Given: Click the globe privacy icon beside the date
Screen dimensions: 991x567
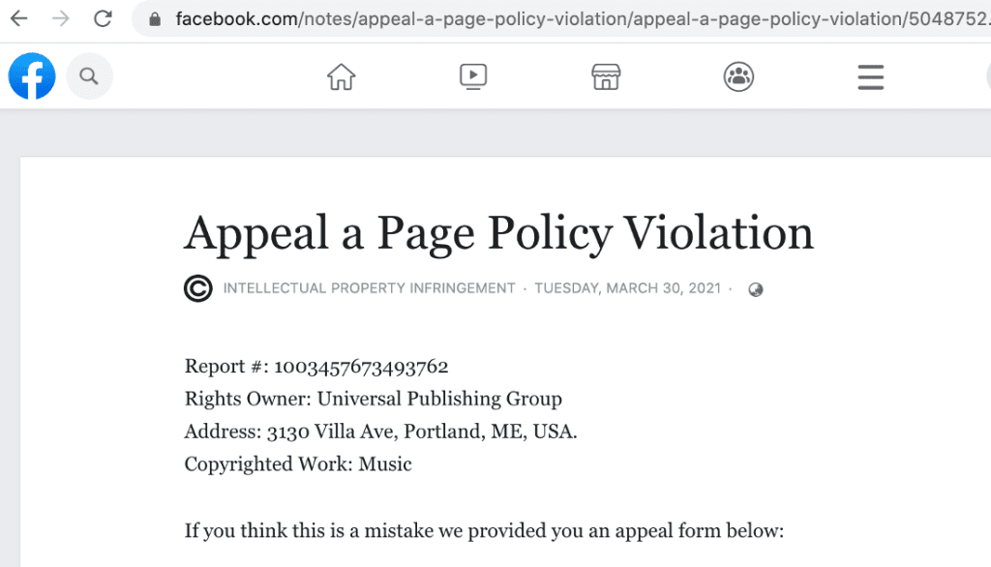Looking at the screenshot, I should (756, 288).
